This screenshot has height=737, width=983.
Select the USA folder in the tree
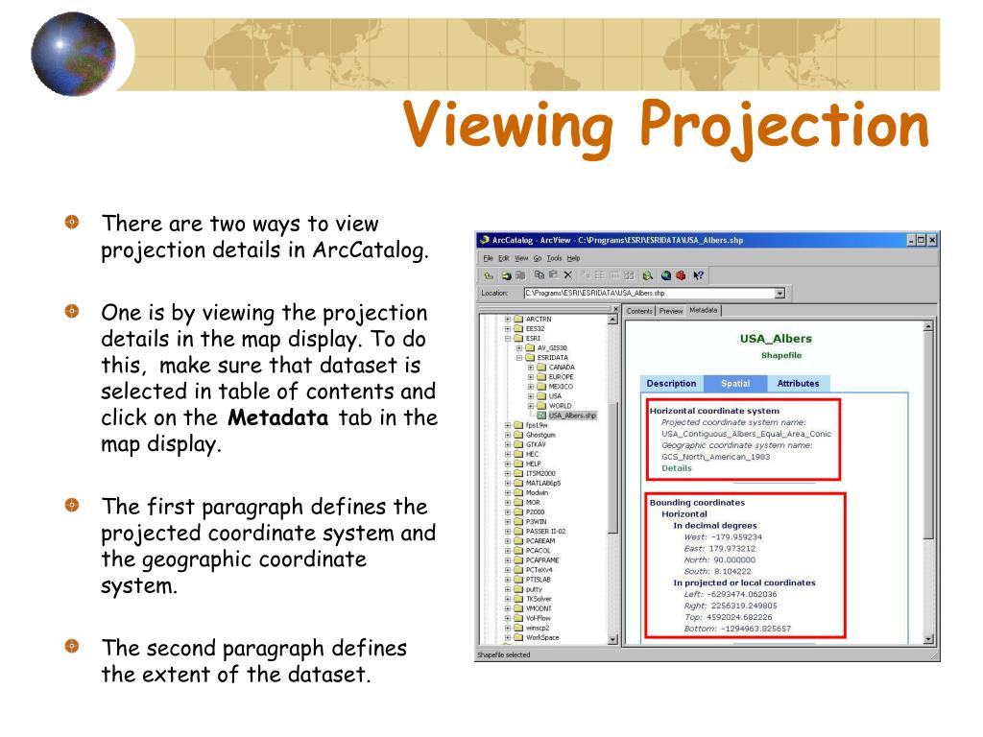tap(555, 396)
